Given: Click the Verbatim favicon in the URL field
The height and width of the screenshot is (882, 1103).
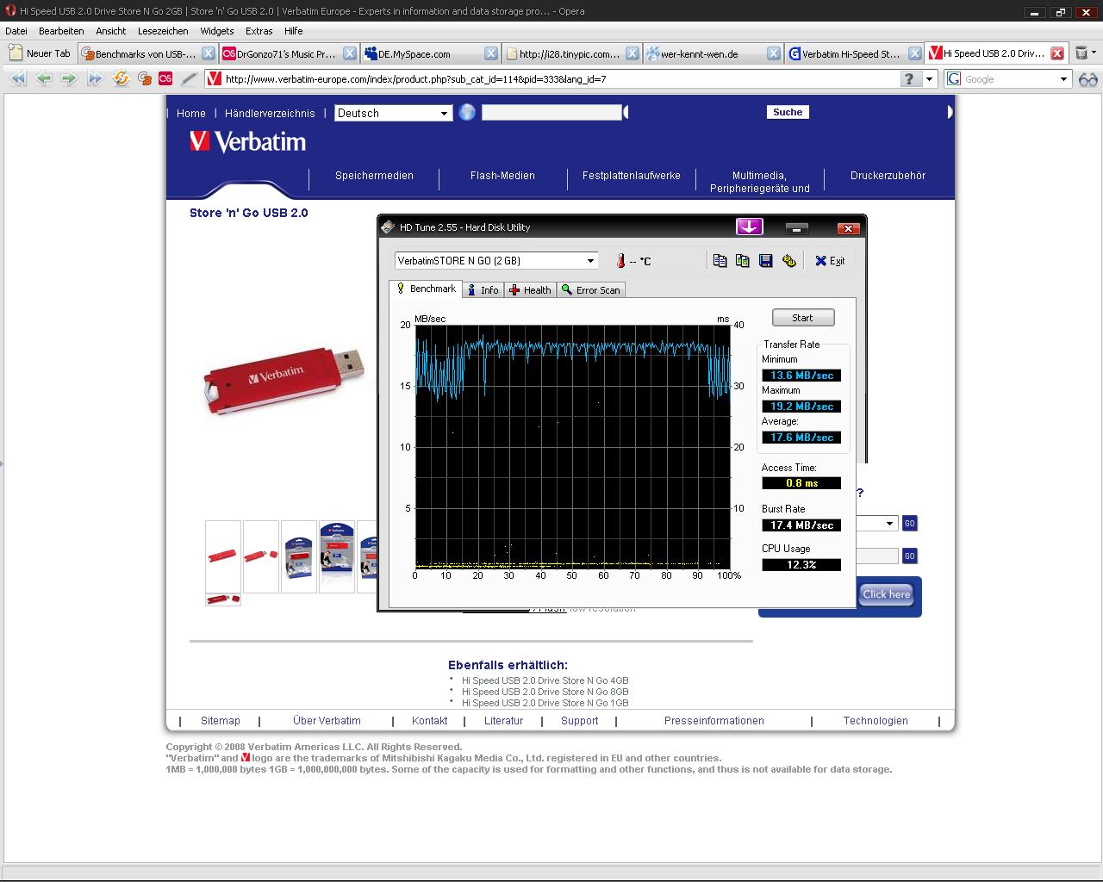Looking at the screenshot, I should click(215, 78).
